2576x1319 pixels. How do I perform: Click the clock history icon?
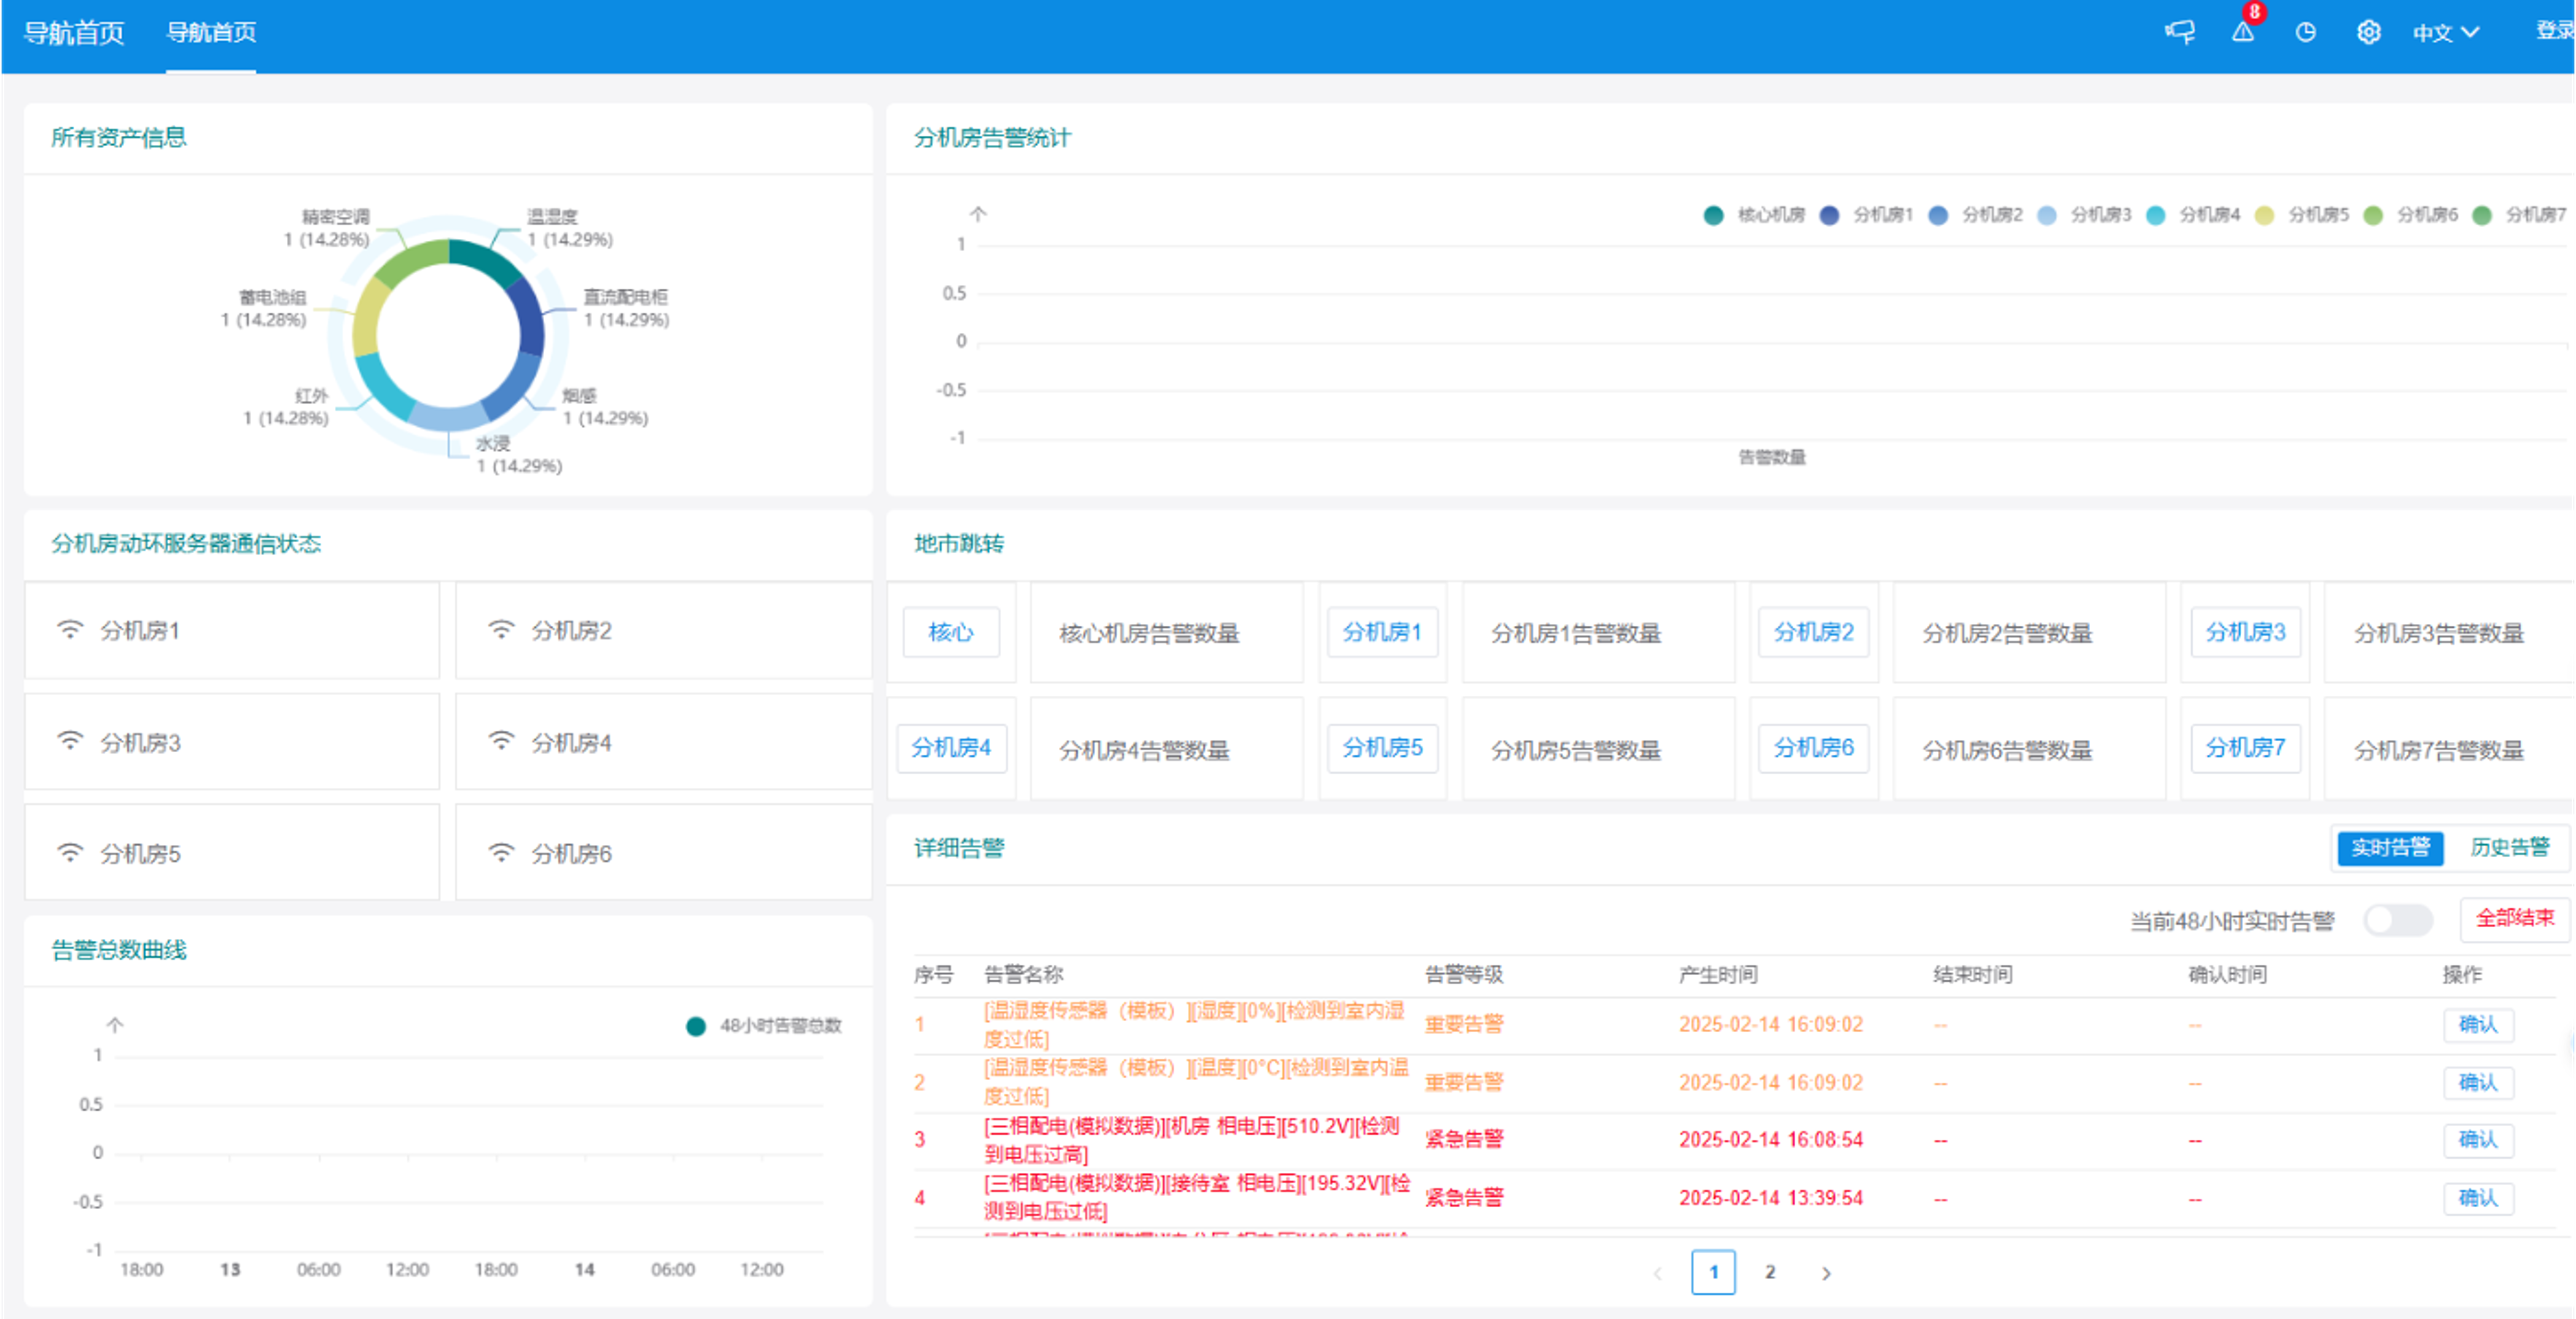coord(2305,32)
